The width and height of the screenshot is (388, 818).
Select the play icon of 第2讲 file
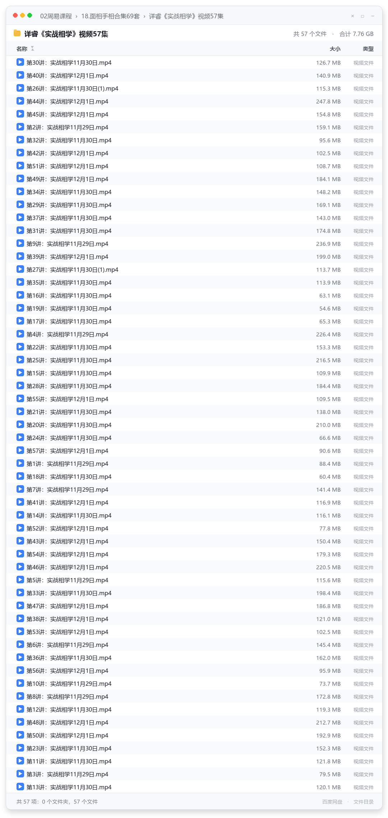[20, 127]
